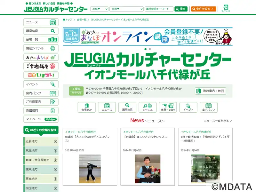The image size is (256, 192).
Task: Open 講座検索 in the left sidebar
Action: point(41,31)
